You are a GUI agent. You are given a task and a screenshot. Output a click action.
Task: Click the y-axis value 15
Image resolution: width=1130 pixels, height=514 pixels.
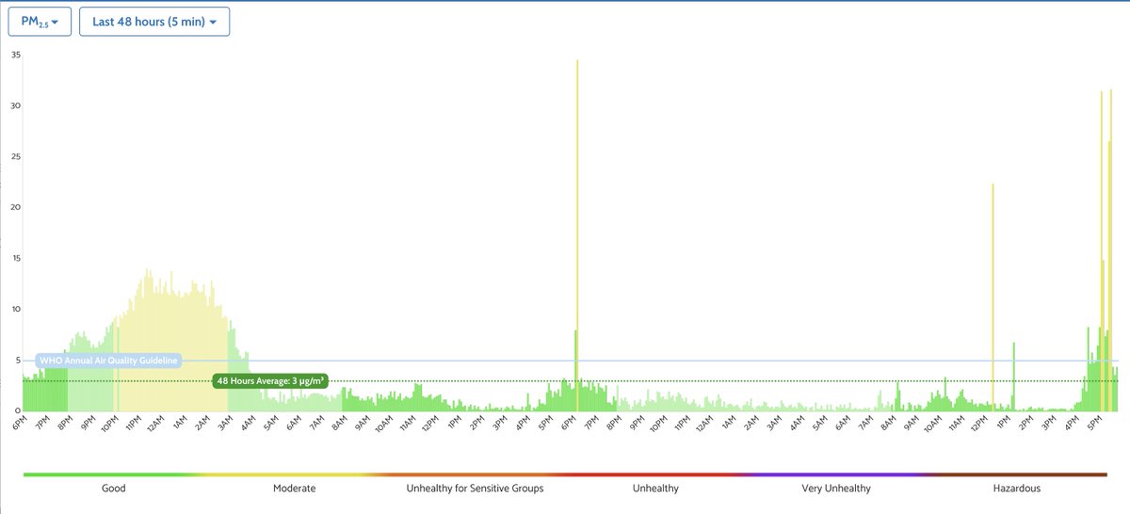coord(15,258)
